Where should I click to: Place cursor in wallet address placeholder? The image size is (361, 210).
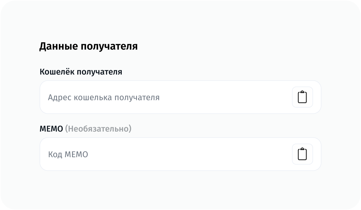[104, 98]
